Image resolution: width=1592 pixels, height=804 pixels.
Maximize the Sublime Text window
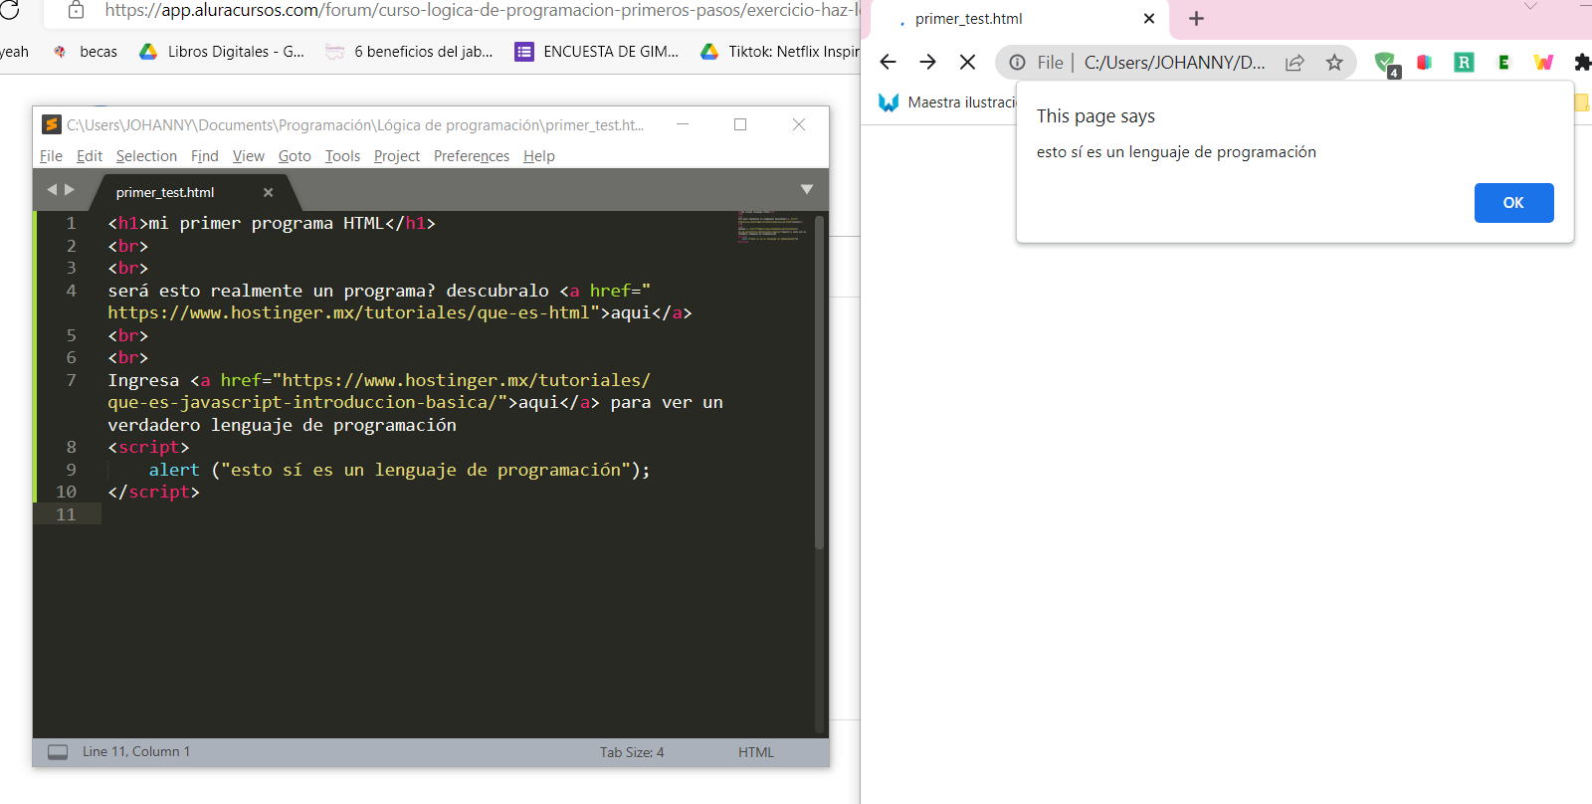[x=740, y=124]
